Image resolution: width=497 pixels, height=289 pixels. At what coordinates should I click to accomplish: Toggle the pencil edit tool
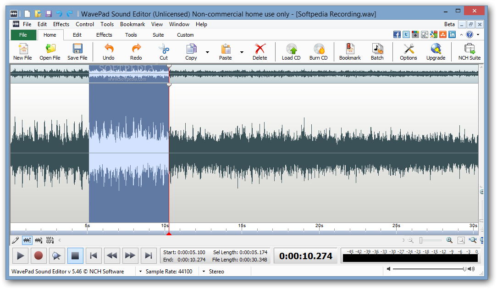tap(15, 240)
